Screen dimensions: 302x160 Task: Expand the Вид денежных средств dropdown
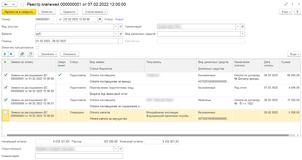pos(243,34)
